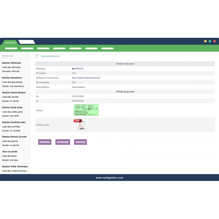The width and height of the screenshot is (219, 219).
Task: Open the Marc Simon A-kevin insurer link
Action: point(87,78)
